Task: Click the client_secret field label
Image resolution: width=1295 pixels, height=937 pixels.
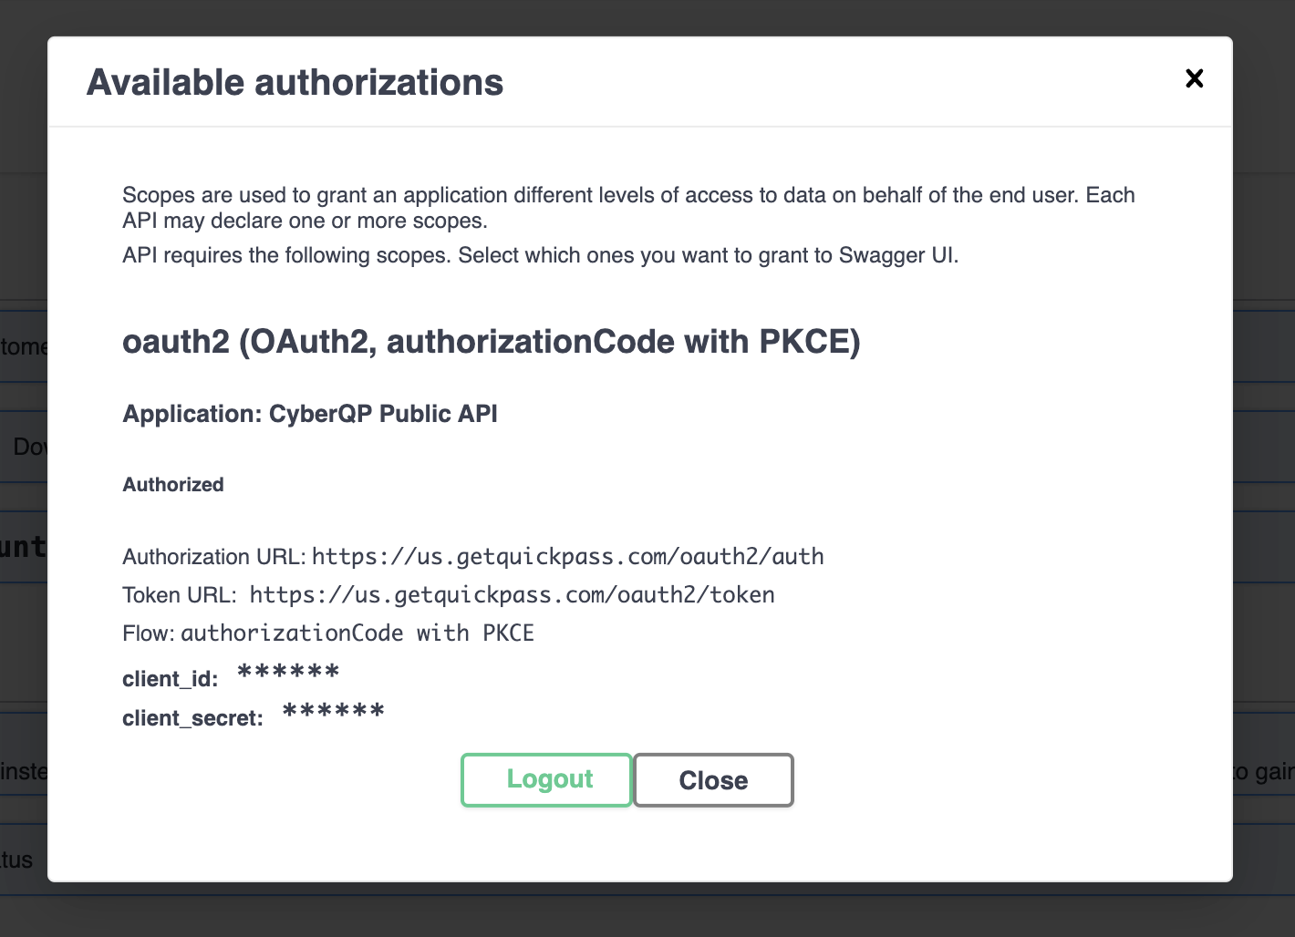Action: (193, 718)
